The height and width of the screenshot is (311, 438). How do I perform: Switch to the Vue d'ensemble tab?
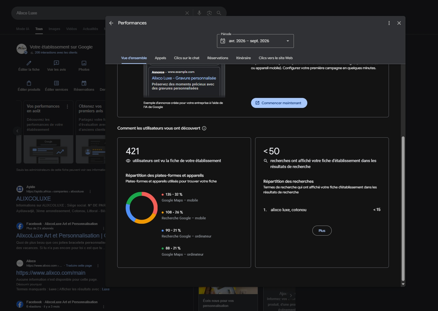[134, 58]
